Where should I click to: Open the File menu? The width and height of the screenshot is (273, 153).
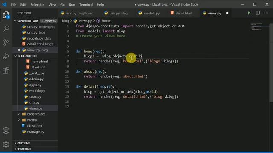pos(13,5)
